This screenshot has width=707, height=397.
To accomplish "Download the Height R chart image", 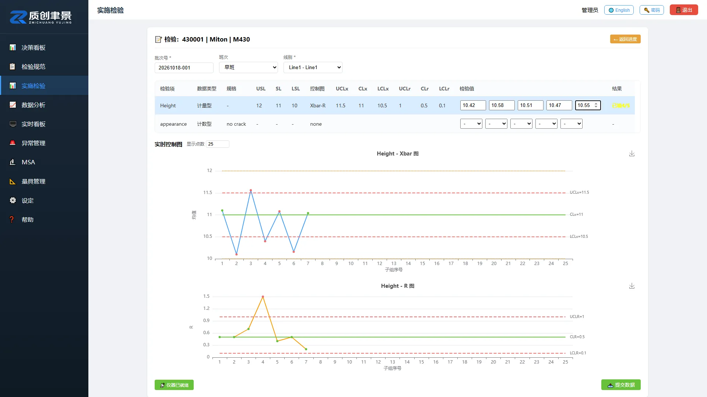I will point(632,286).
